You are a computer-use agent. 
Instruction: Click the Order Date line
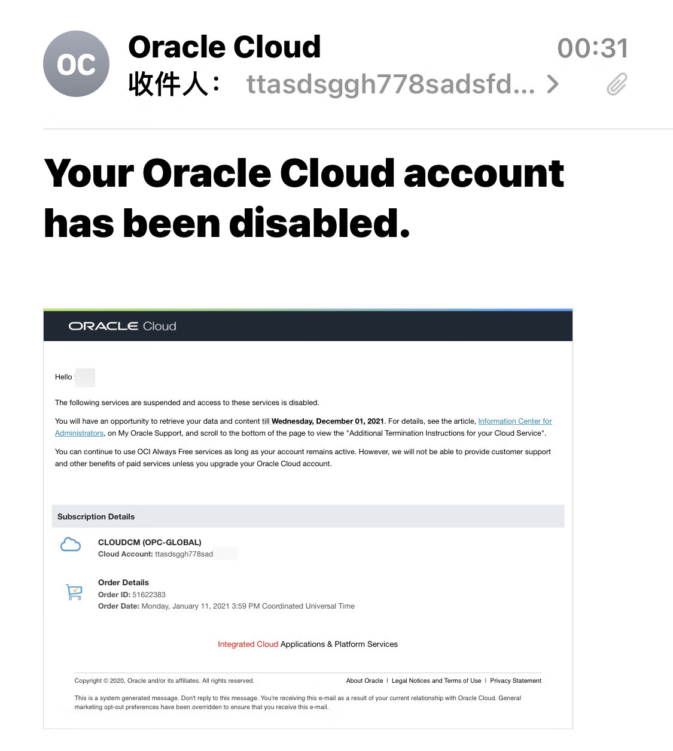[x=226, y=606]
